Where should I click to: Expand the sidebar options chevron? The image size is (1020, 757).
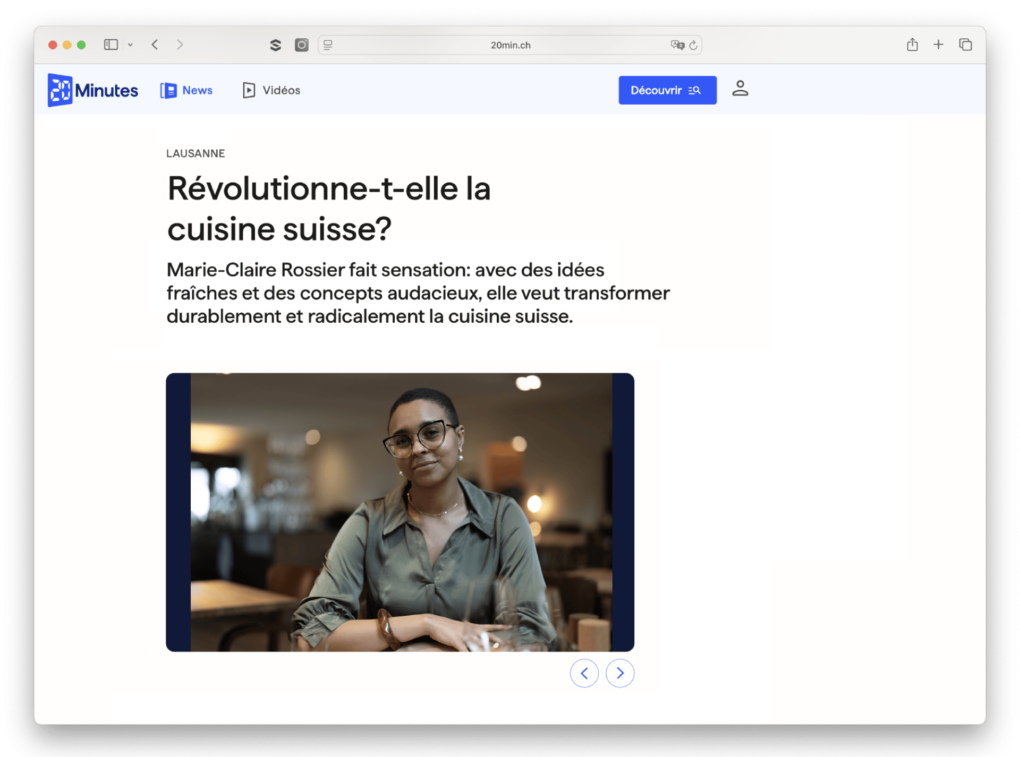131,45
